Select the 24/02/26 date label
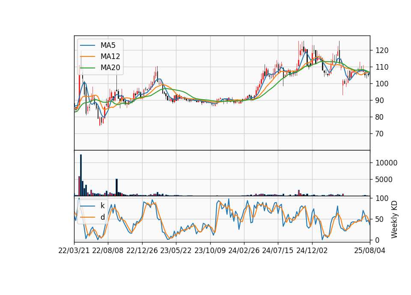The height and width of the screenshot is (295, 411). click(244, 251)
